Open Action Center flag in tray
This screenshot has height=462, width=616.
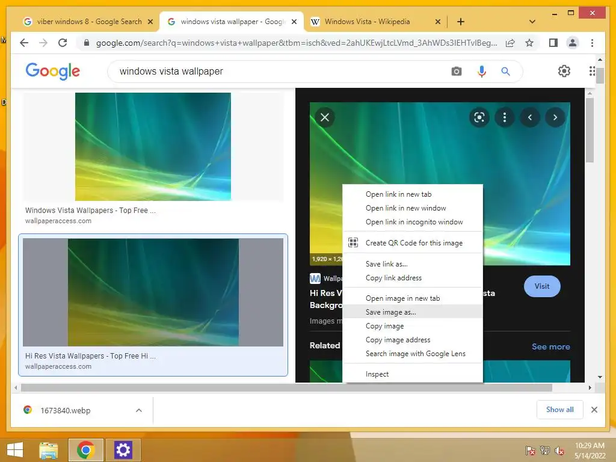click(x=530, y=451)
